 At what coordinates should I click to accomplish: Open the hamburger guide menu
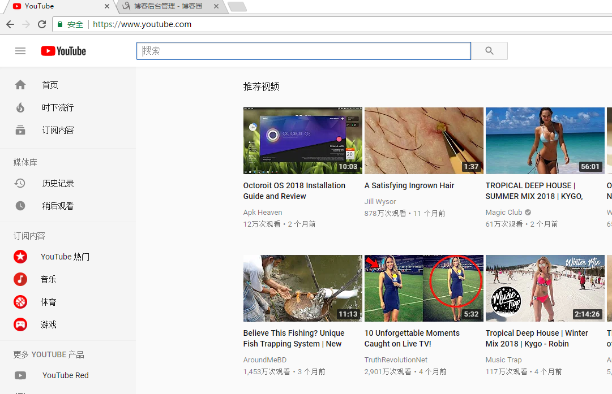coord(20,51)
